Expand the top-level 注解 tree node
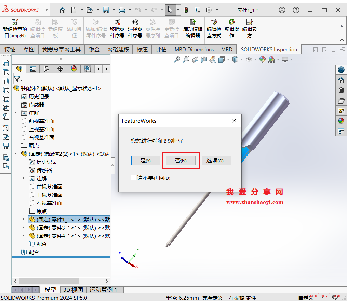The width and height of the screenshot is (347, 301). (x=16, y=112)
